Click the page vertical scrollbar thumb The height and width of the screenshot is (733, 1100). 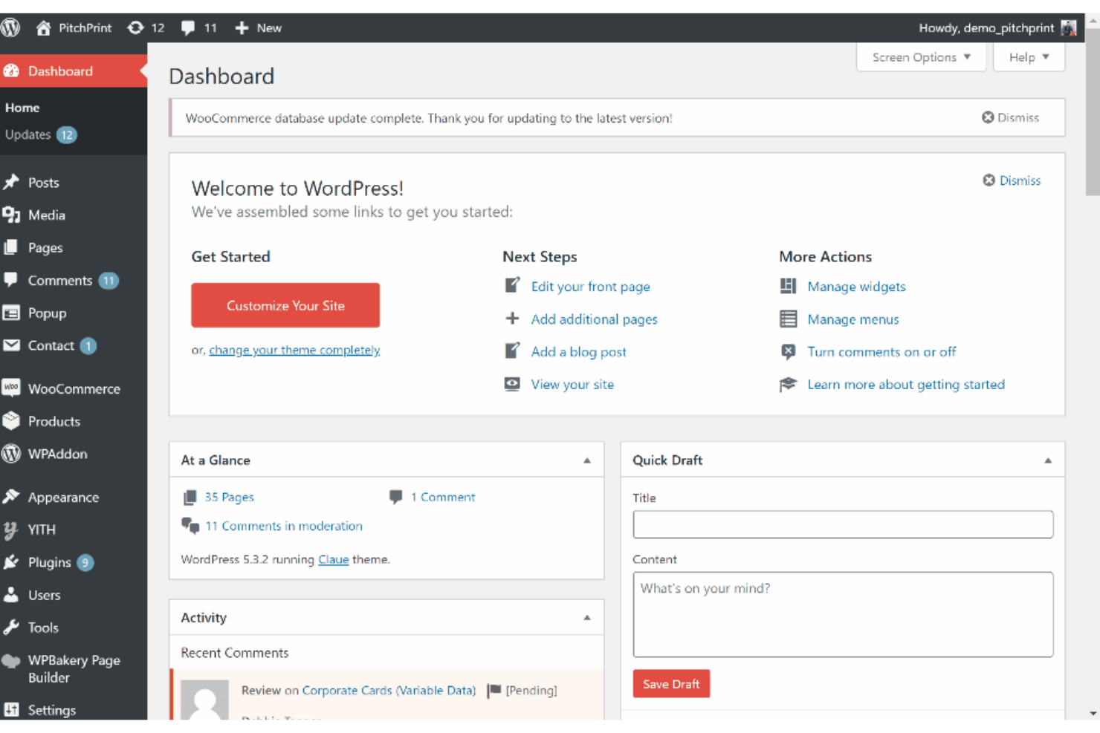click(1093, 111)
